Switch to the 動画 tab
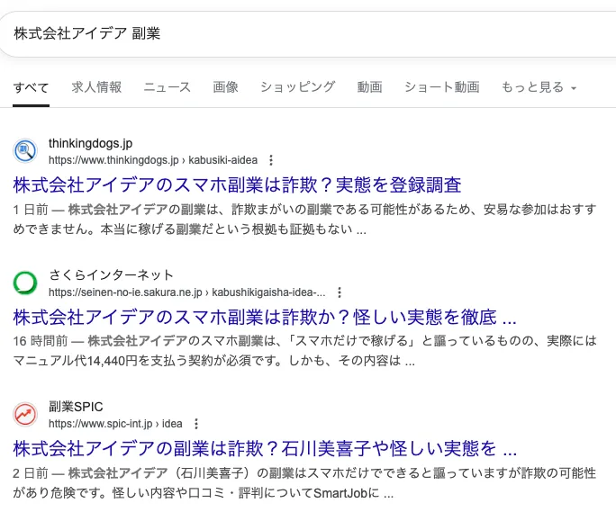The height and width of the screenshot is (521, 616). point(369,87)
